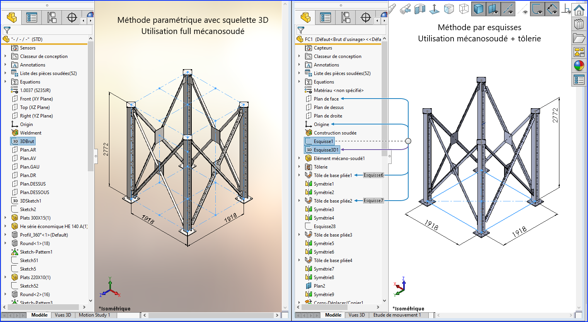Viewport: 588px width, 322px height.
Task: Expand Equations folder in right tree
Action: [299, 82]
